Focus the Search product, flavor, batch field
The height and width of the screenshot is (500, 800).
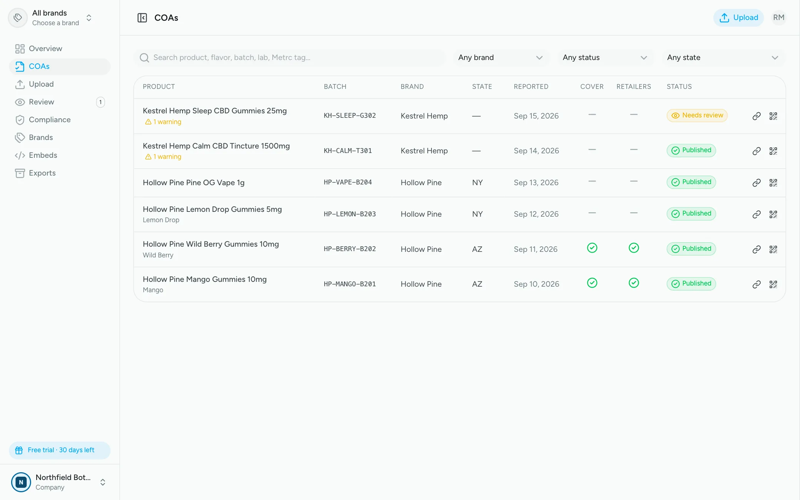pyautogui.click(x=290, y=57)
